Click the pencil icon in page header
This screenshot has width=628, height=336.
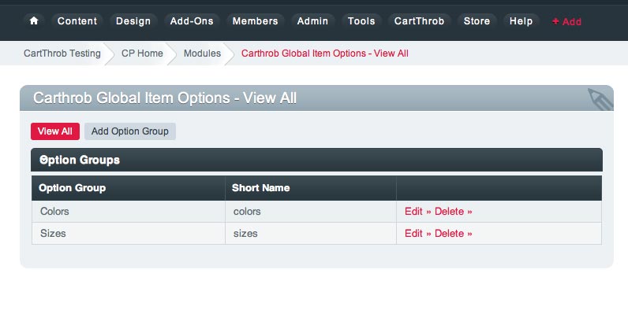pyautogui.click(x=600, y=98)
